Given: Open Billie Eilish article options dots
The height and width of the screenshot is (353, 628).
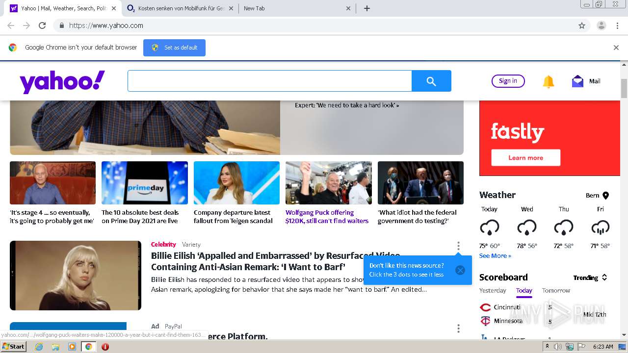Looking at the screenshot, I should click(x=458, y=246).
